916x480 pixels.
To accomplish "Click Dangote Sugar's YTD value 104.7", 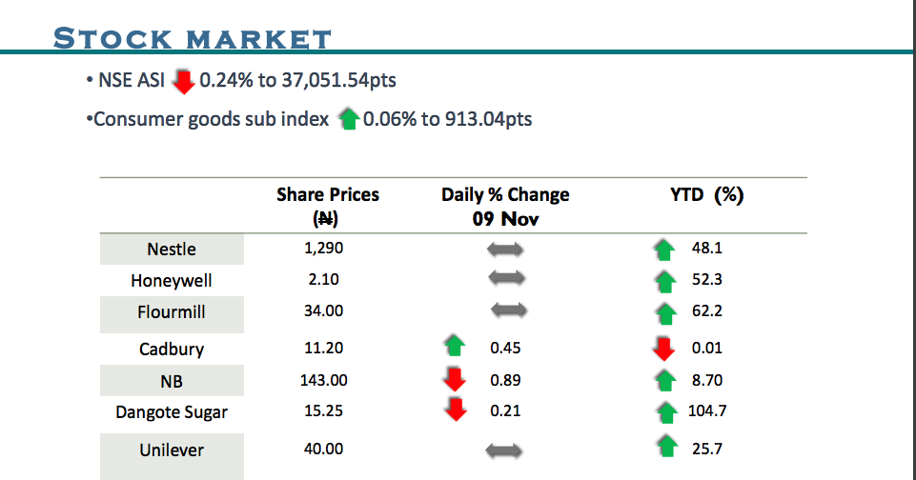I will point(706,411).
